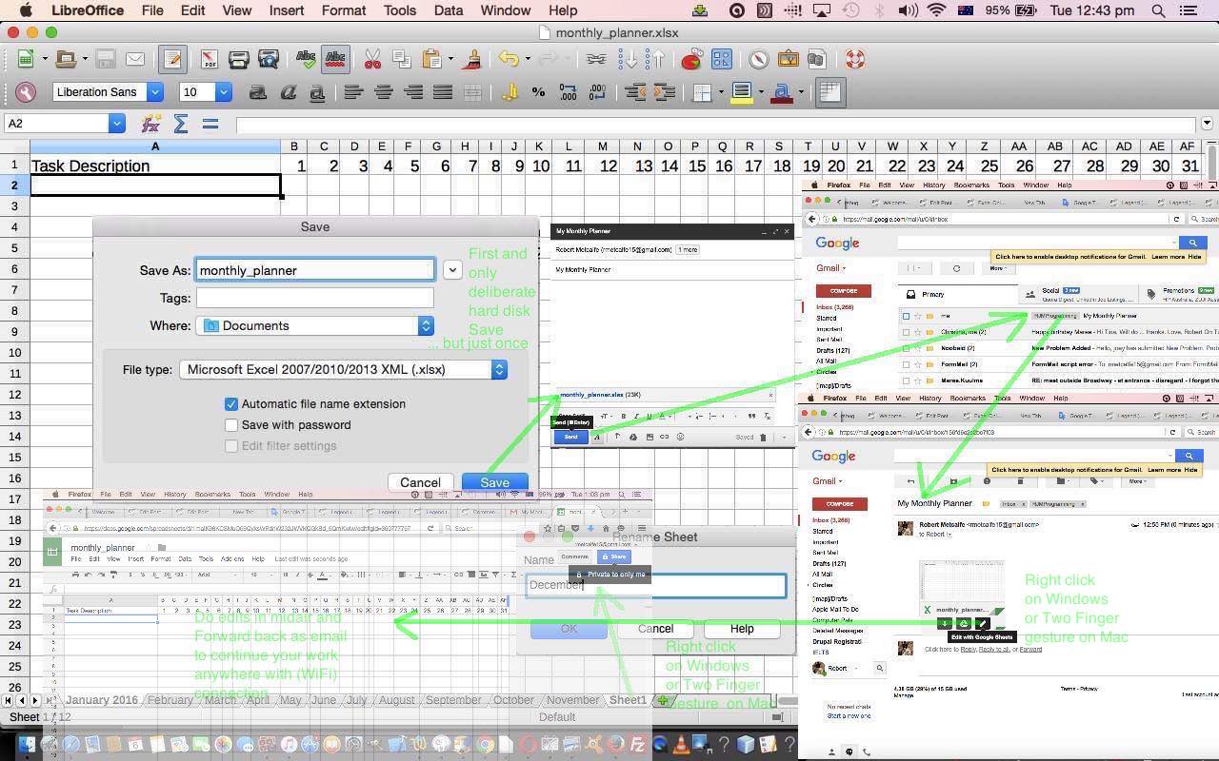The image size is (1219, 761).
Task: Open the File menu
Action: click(152, 10)
